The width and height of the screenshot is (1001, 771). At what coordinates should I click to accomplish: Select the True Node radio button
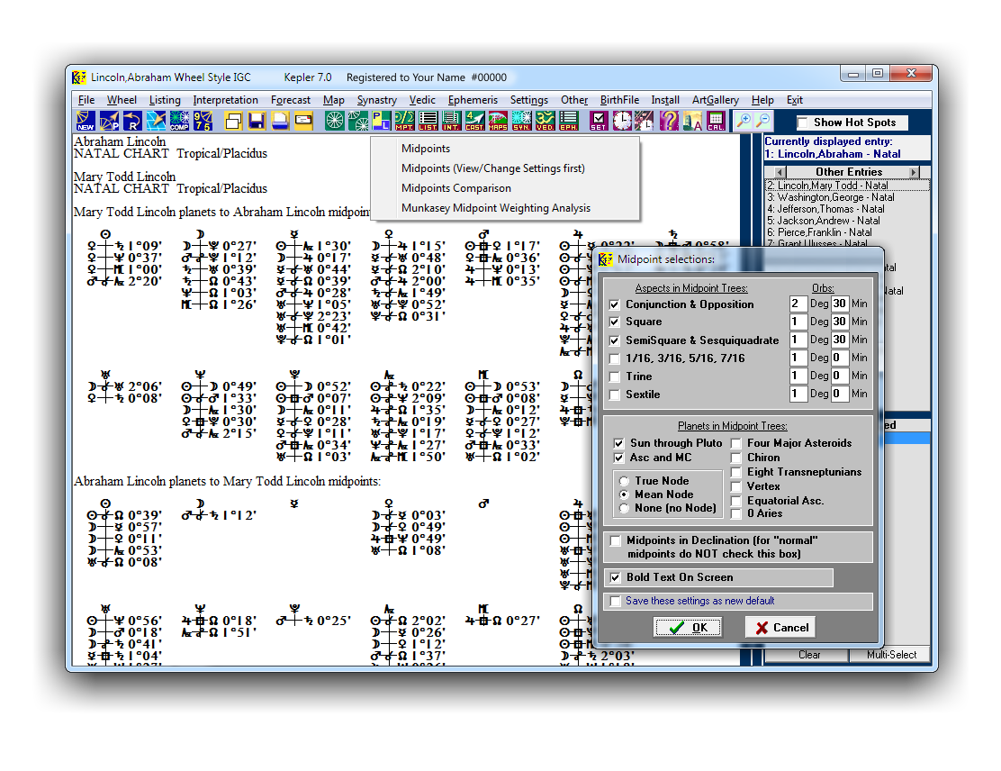point(624,481)
